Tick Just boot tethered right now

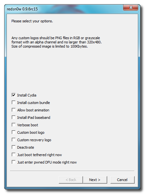[x=14, y=155]
